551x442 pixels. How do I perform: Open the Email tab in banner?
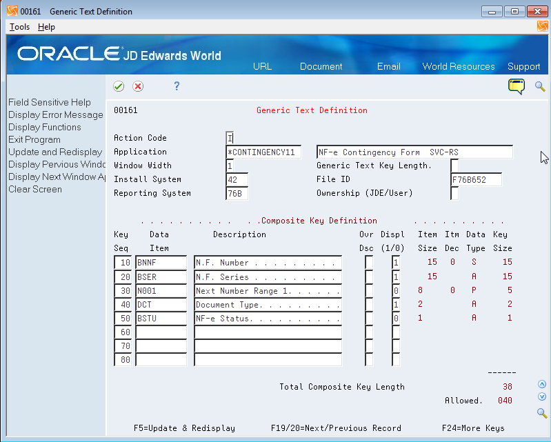[389, 66]
